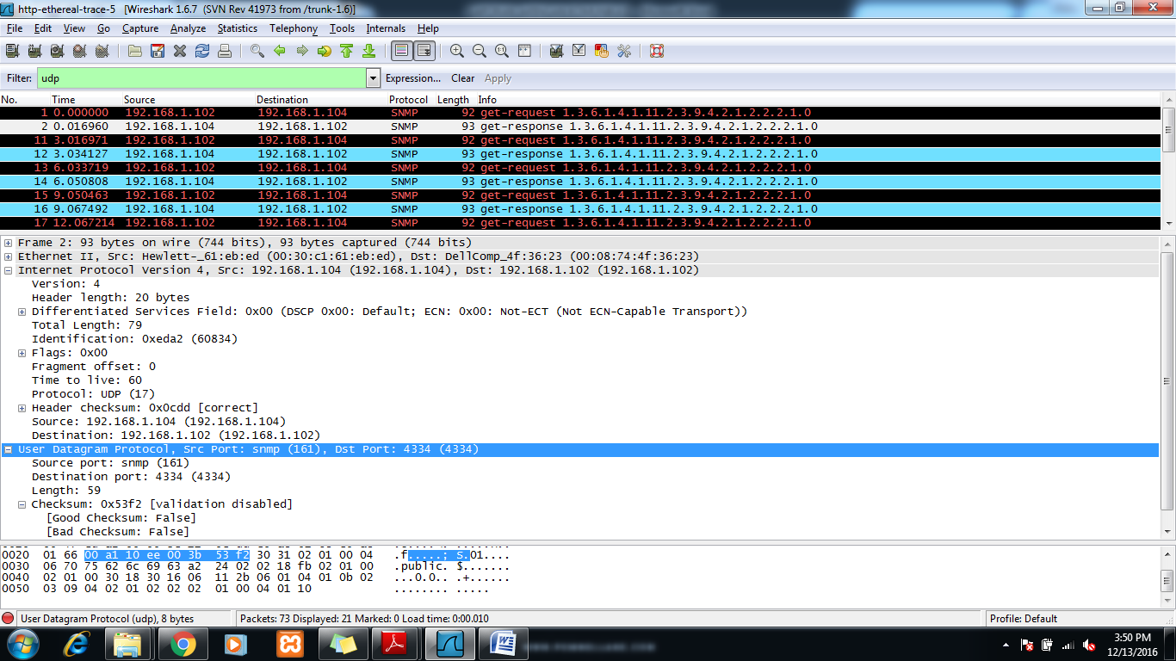Jump to the last packet
The width and height of the screenshot is (1176, 661).
(x=369, y=51)
